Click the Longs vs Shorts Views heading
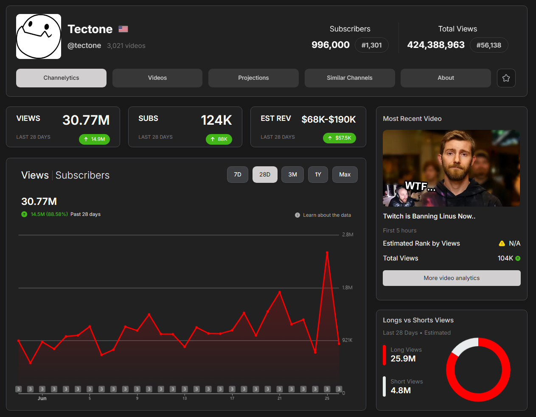The width and height of the screenshot is (536, 417). [418, 320]
